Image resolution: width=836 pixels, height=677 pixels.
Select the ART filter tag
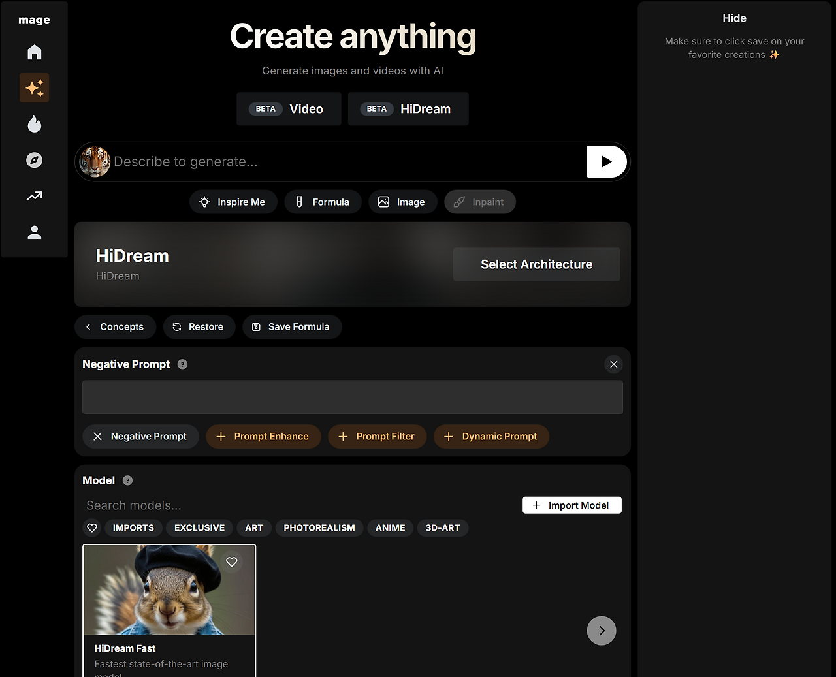click(254, 528)
